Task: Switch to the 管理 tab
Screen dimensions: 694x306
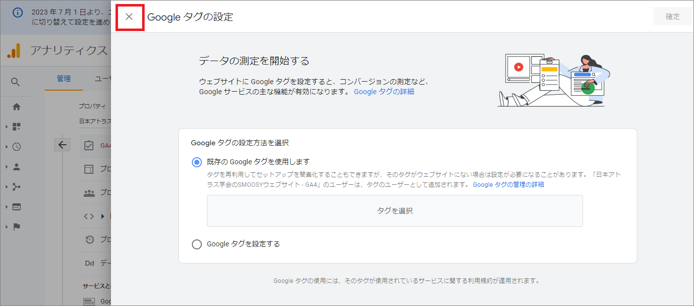Action: (64, 79)
